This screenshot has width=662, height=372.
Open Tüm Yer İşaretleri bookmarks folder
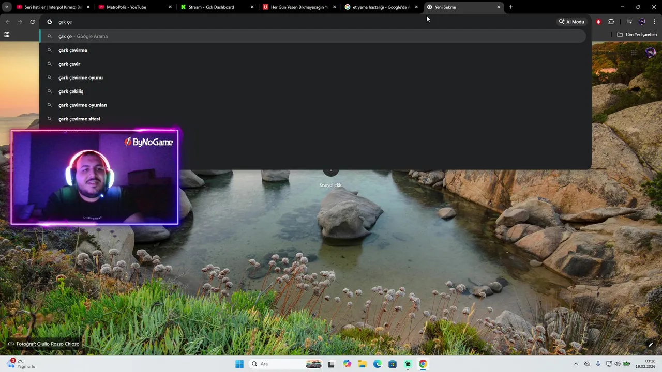point(637,35)
